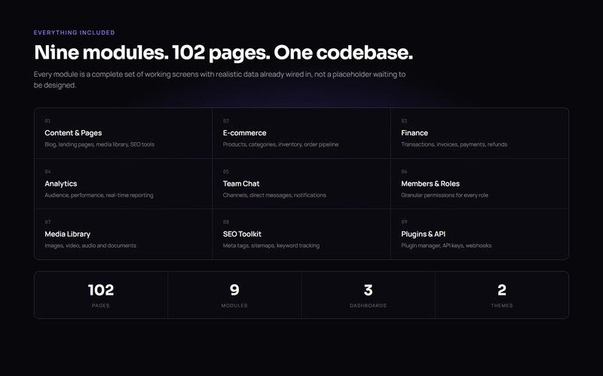Click the PAGES stat label

[101, 306]
